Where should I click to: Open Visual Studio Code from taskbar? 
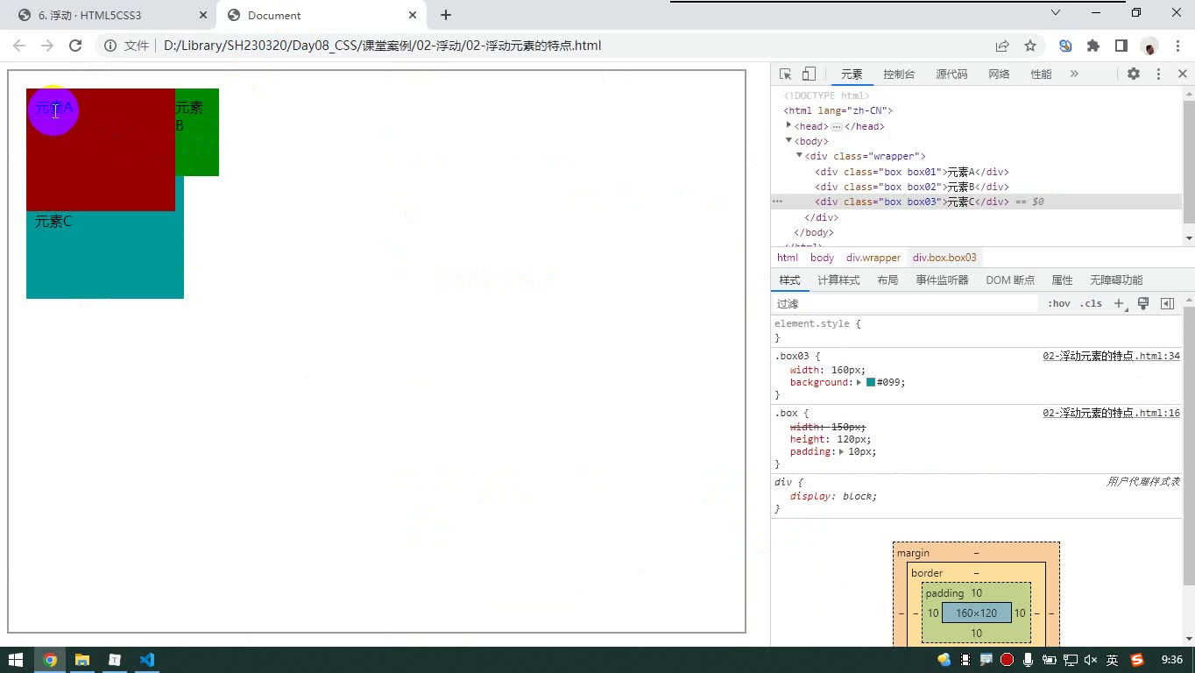click(x=146, y=660)
